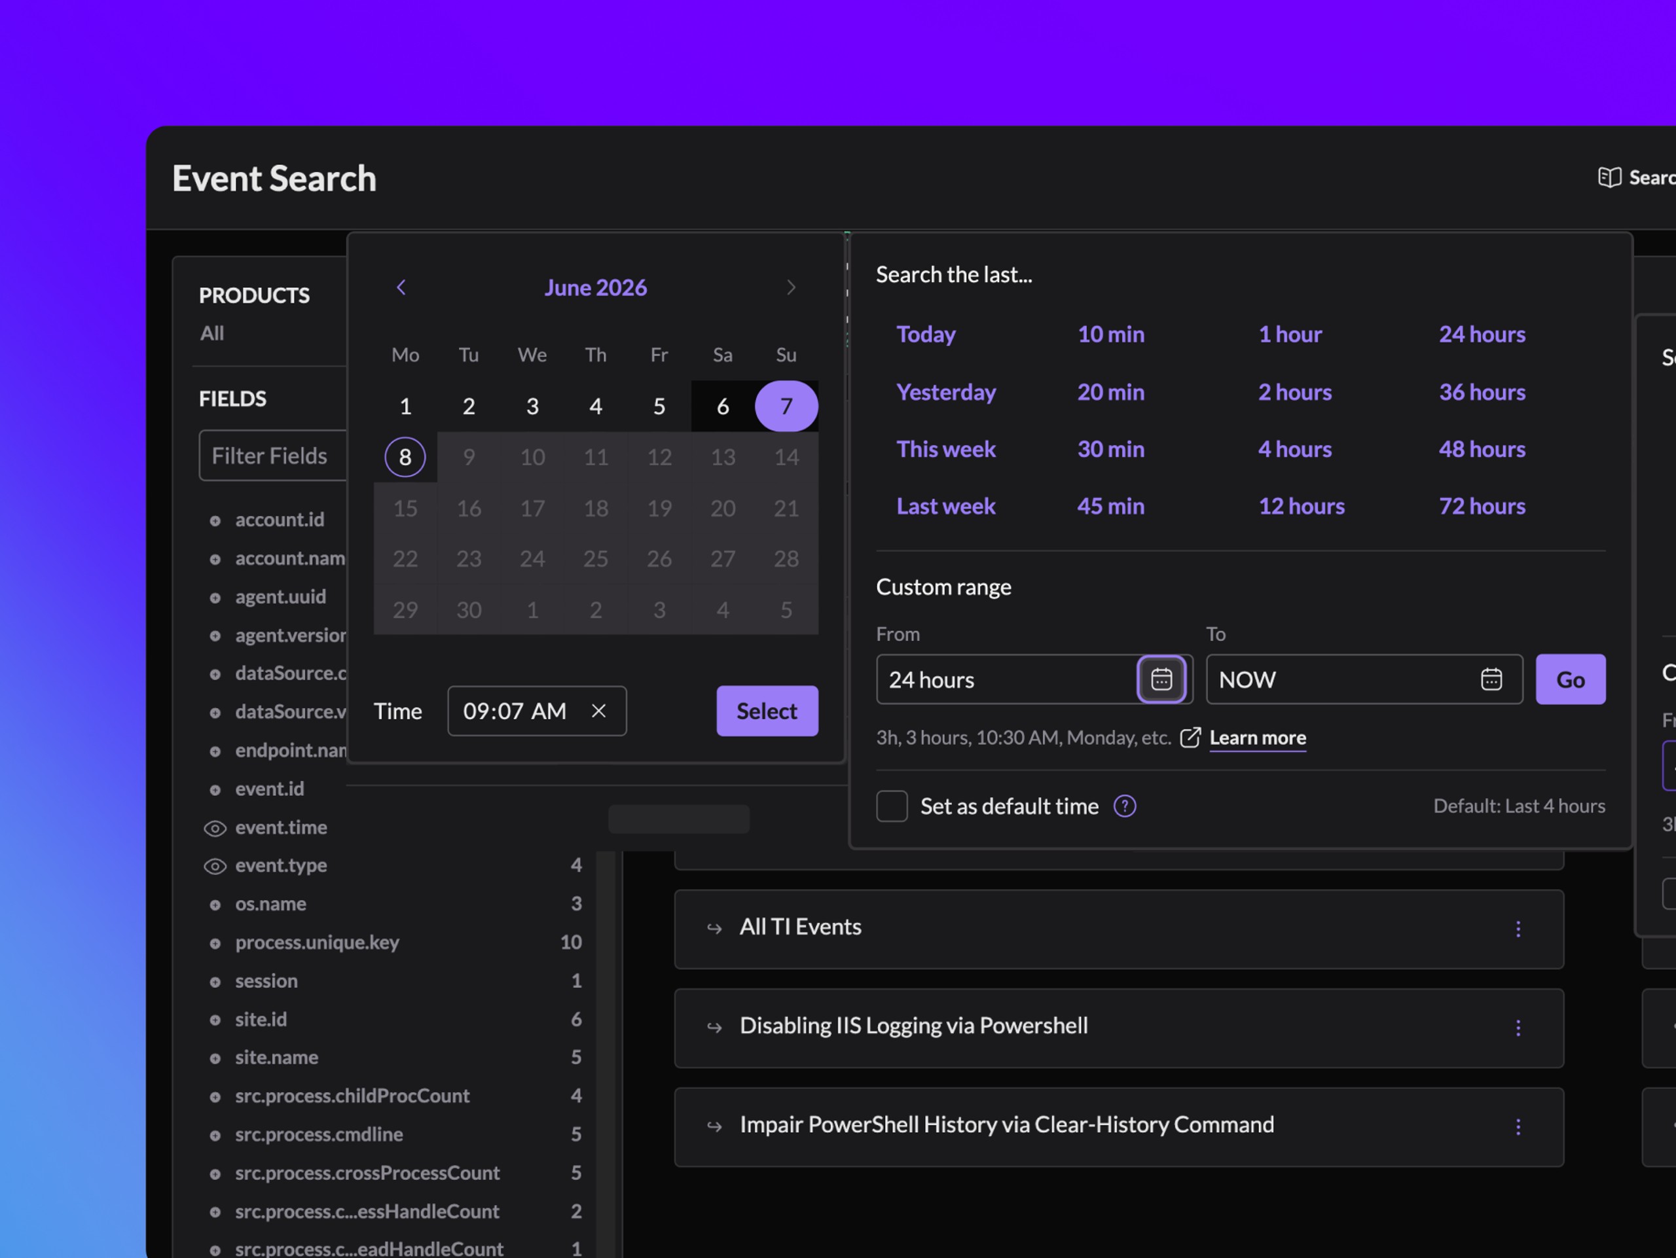Screen dimensions: 1676x1258
Task: Open options menu for All TI Events
Action: tap(1518, 929)
